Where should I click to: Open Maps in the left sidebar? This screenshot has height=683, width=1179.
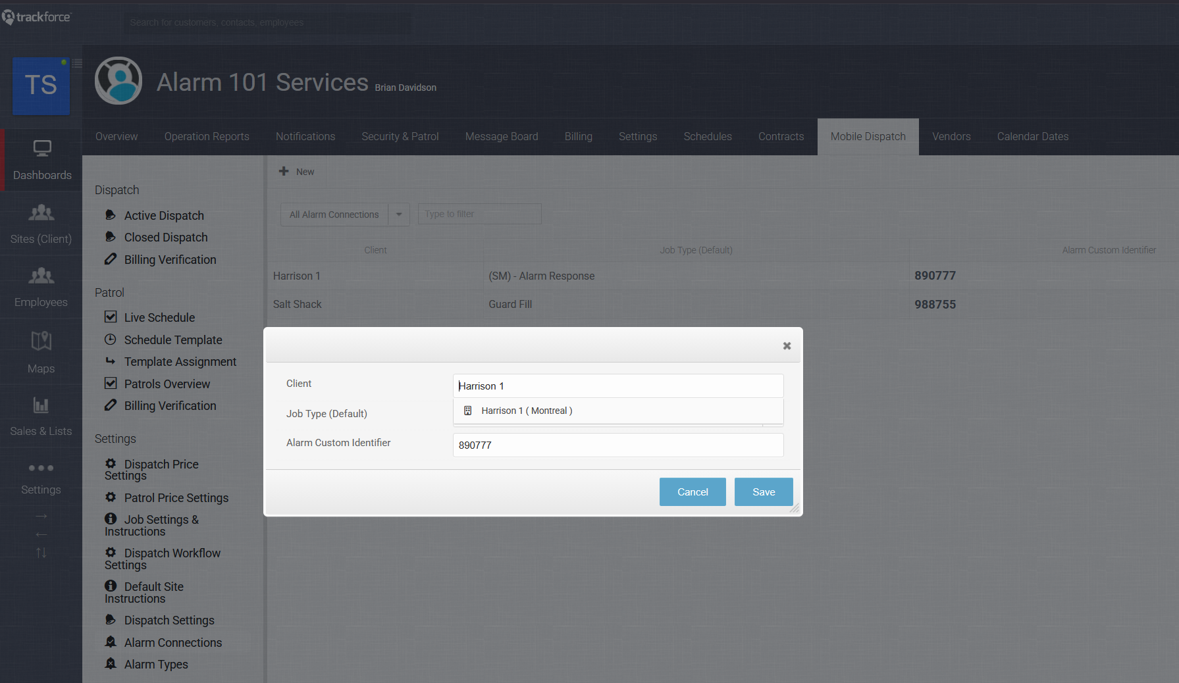click(x=41, y=352)
